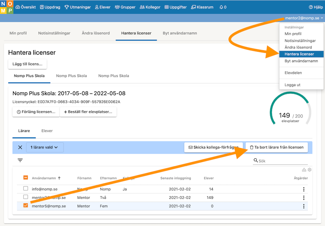The height and width of the screenshot is (226, 325).
Task: Open Uppgifter in the top navigation
Action: click(x=175, y=7)
